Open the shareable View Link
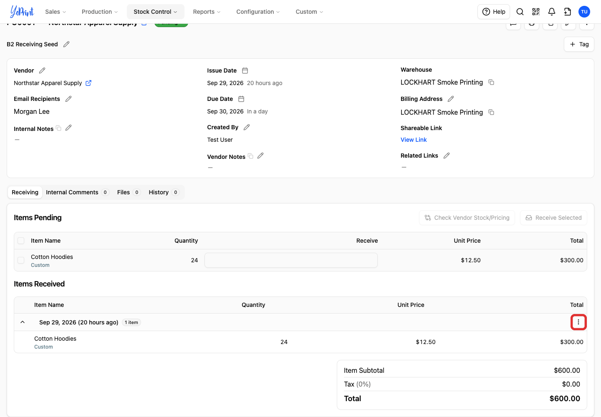This screenshot has height=417, width=601. pyautogui.click(x=414, y=140)
